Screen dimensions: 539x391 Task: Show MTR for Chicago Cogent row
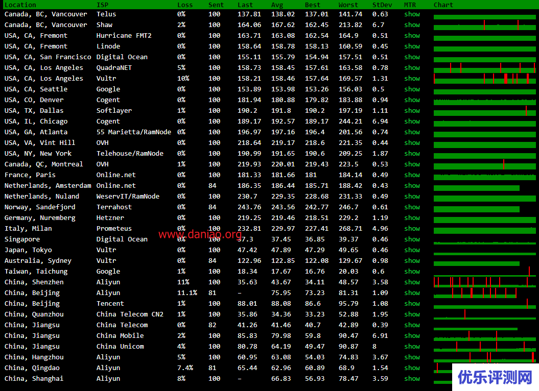tap(412, 121)
